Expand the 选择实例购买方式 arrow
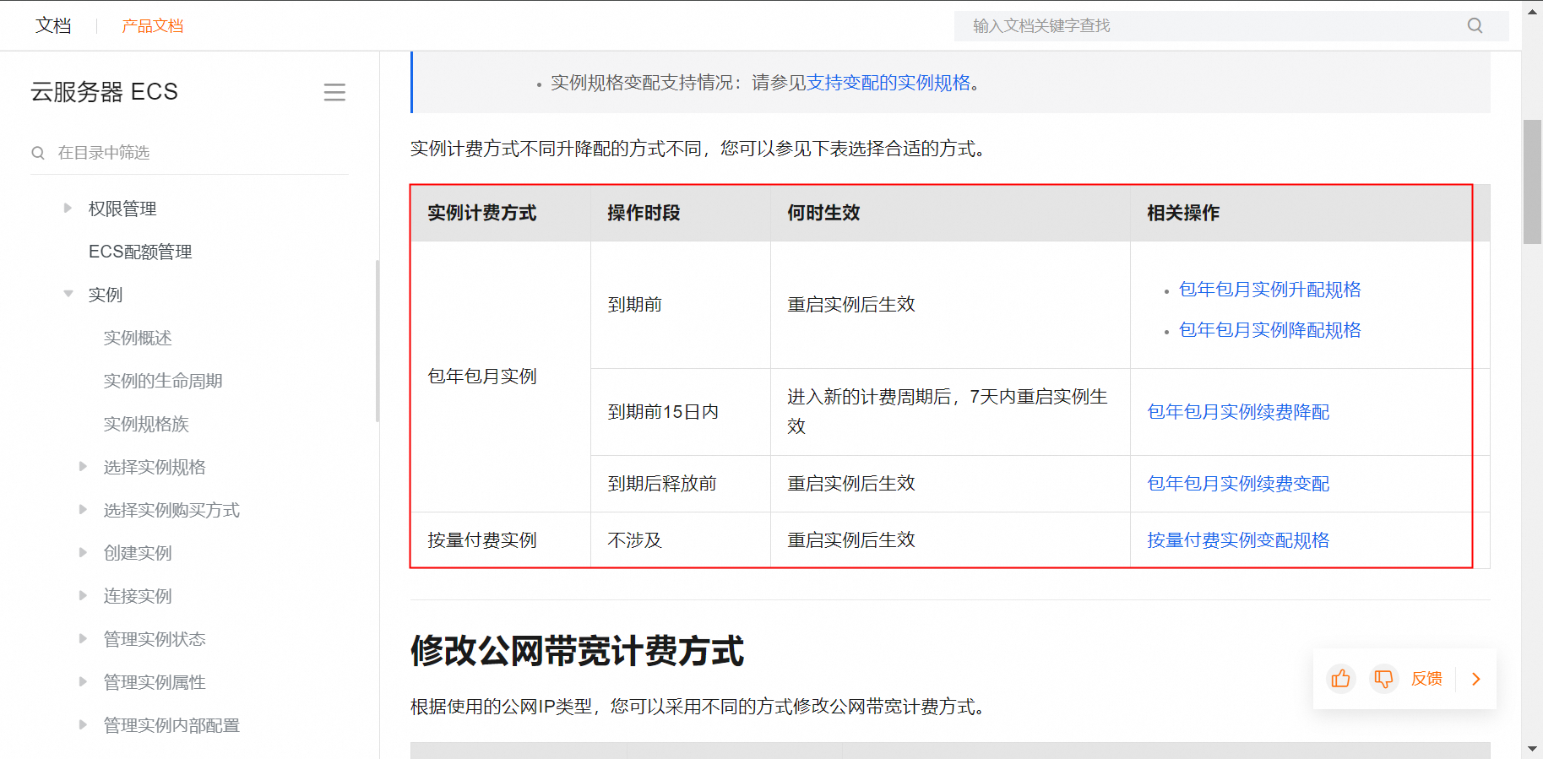Image resolution: width=1543 pixels, height=759 pixels. [x=83, y=509]
